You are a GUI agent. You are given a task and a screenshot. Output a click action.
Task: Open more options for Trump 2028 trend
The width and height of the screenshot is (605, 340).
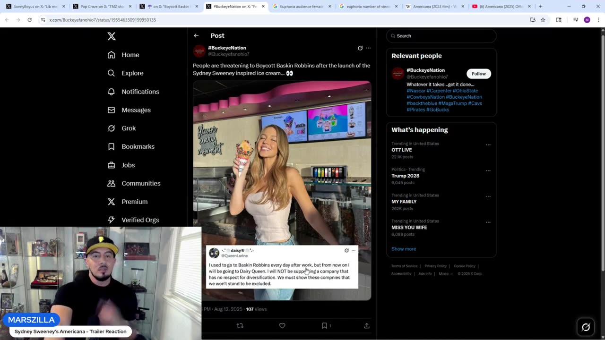coord(488,170)
